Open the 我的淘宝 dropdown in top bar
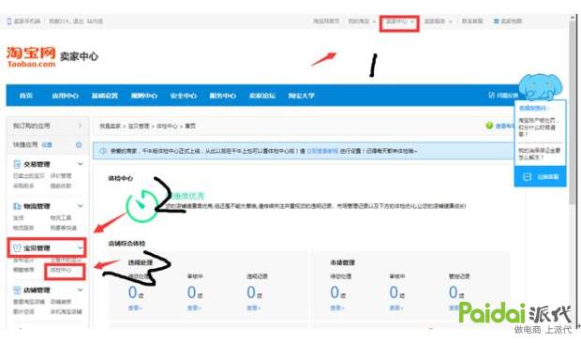 coord(362,22)
